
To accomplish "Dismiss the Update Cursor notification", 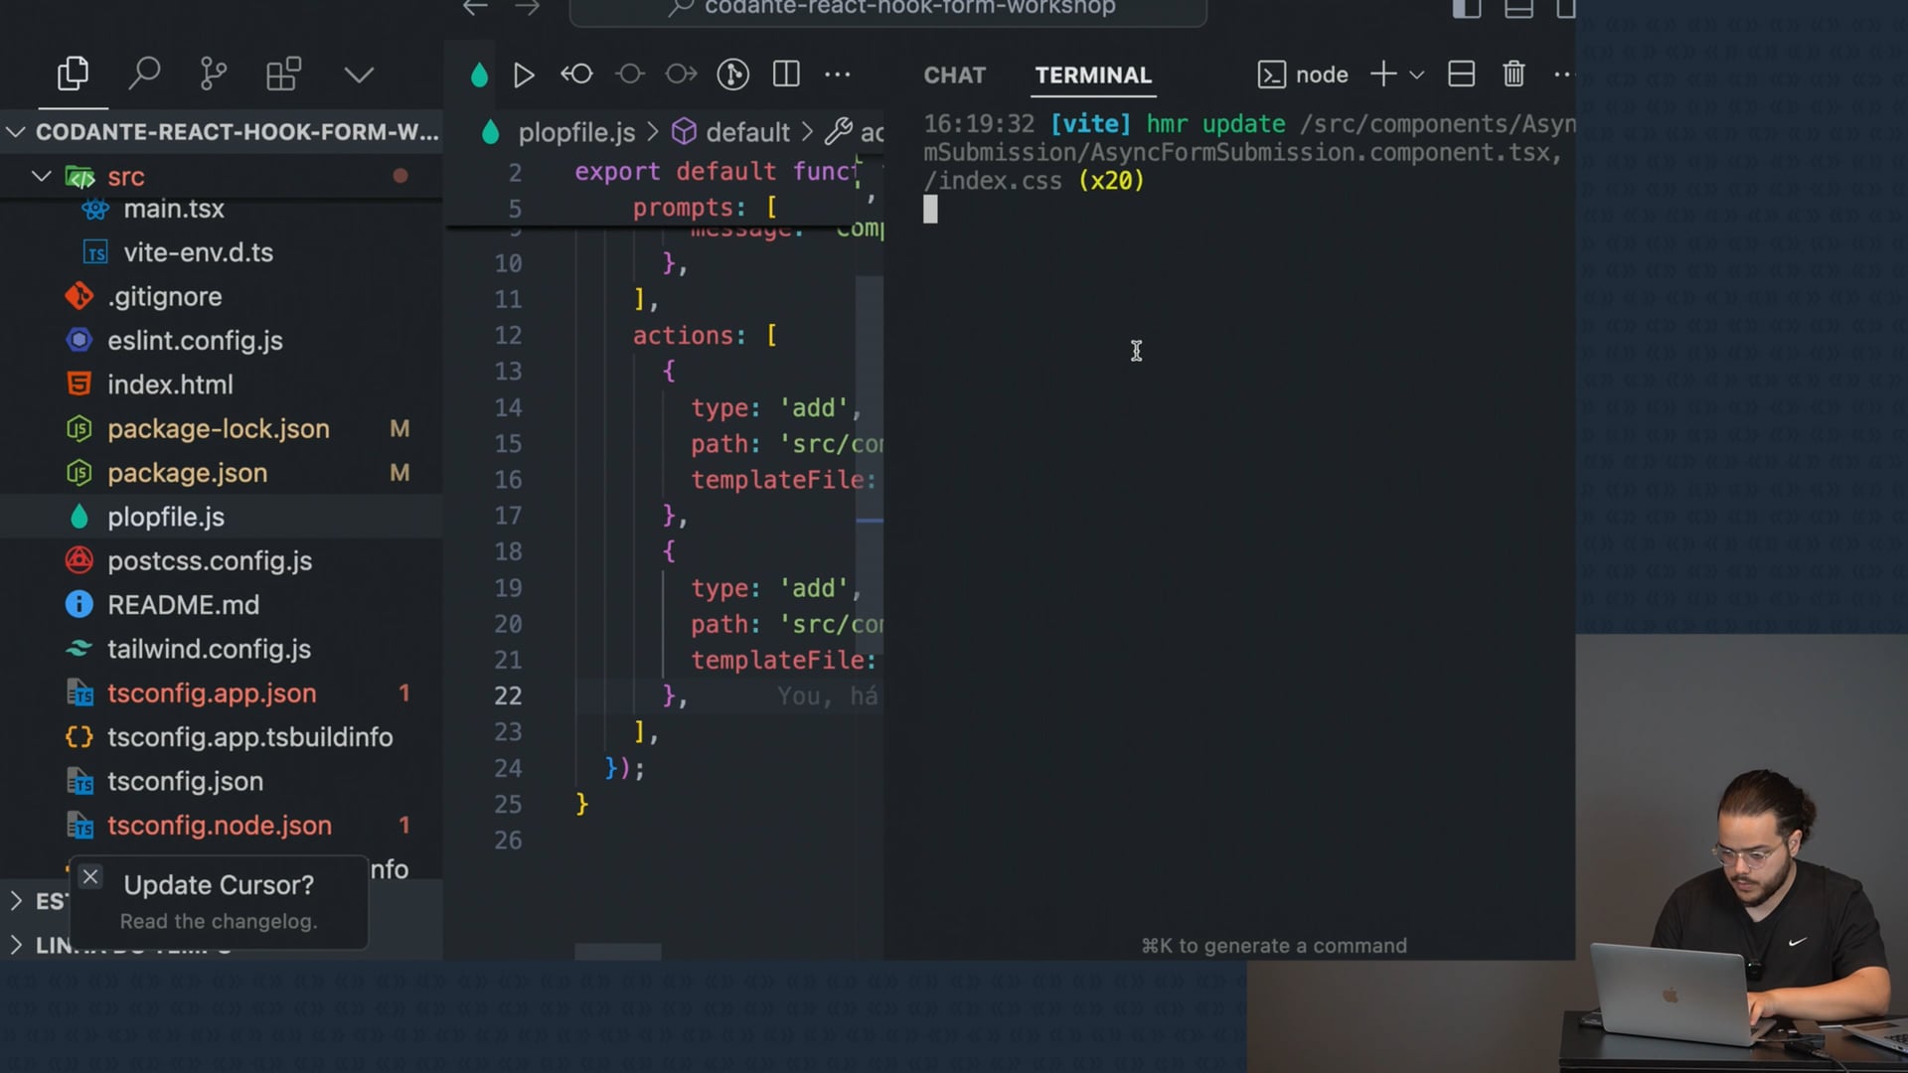I will 90,877.
